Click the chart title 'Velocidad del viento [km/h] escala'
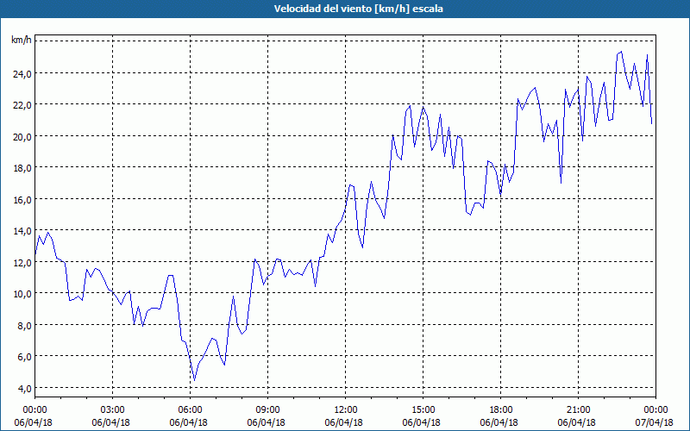 pyautogui.click(x=358, y=9)
